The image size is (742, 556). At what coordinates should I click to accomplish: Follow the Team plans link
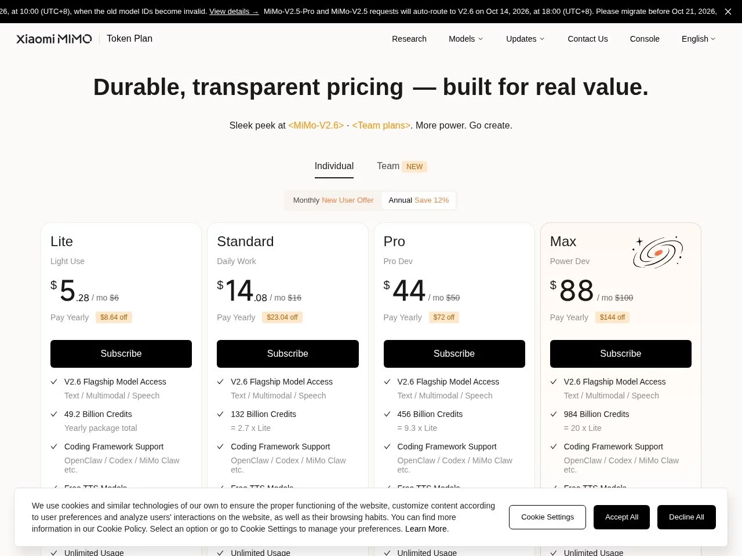point(381,126)
